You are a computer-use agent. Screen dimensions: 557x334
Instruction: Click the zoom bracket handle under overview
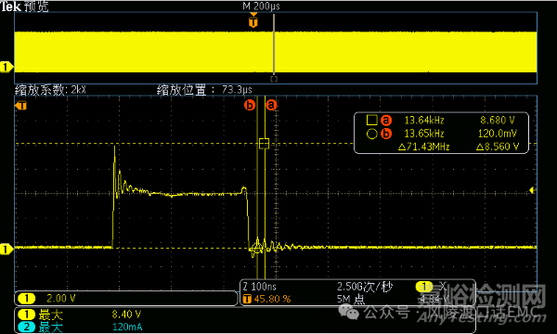click(x=274, y=79)
